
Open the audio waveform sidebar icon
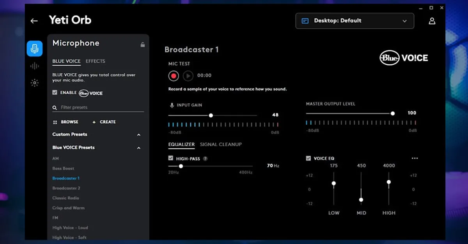pos(35,66)
